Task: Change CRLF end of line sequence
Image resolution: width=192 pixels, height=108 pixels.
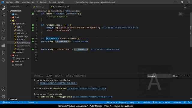Action: click(139, 103)
